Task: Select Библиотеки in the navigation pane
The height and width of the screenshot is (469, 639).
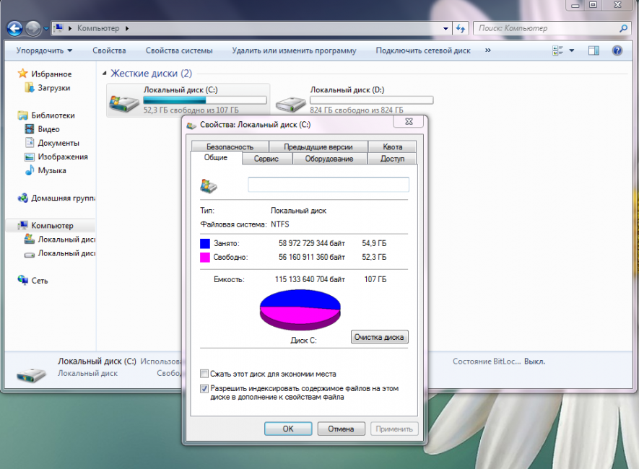Action: 53,115
